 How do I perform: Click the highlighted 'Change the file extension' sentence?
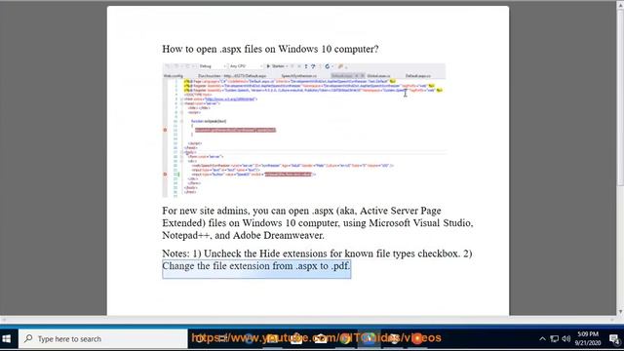point(256,266)
